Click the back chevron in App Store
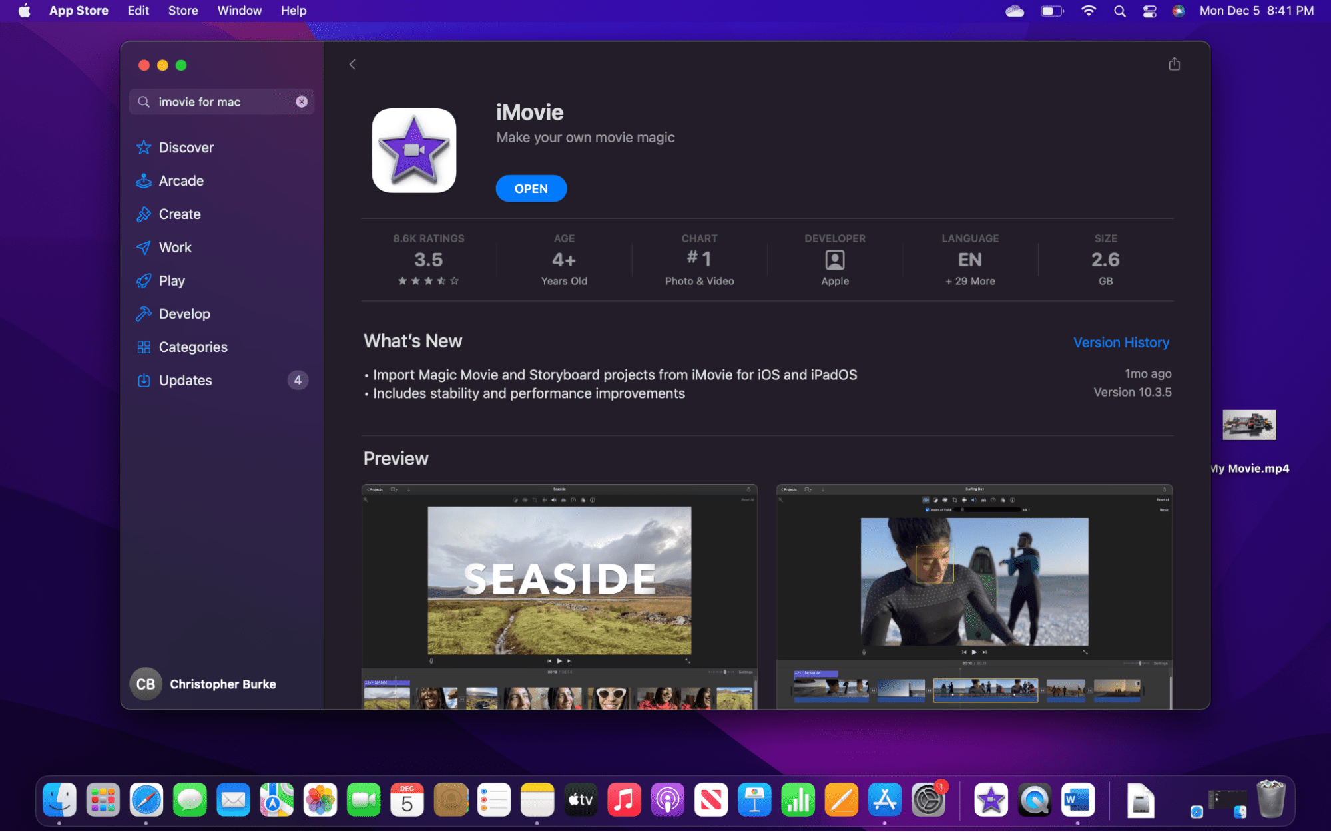The width and height of the screenshot is (1331, 832). (x=352, y=65)
